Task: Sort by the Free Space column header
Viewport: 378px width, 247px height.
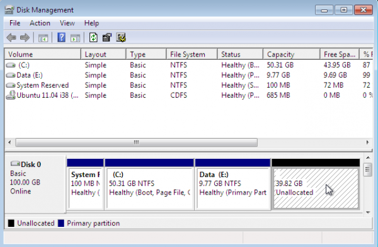Action: tap(340, 54)
